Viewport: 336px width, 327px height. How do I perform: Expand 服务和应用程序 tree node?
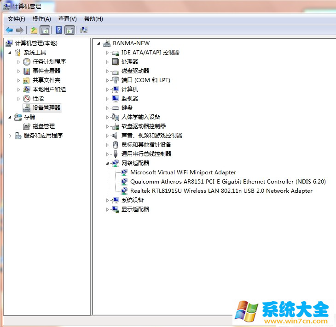[x=10, y=136]
